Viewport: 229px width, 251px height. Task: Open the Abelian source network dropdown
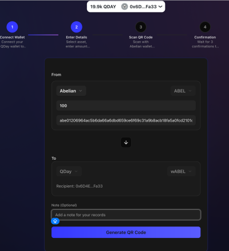coord(71,91)
